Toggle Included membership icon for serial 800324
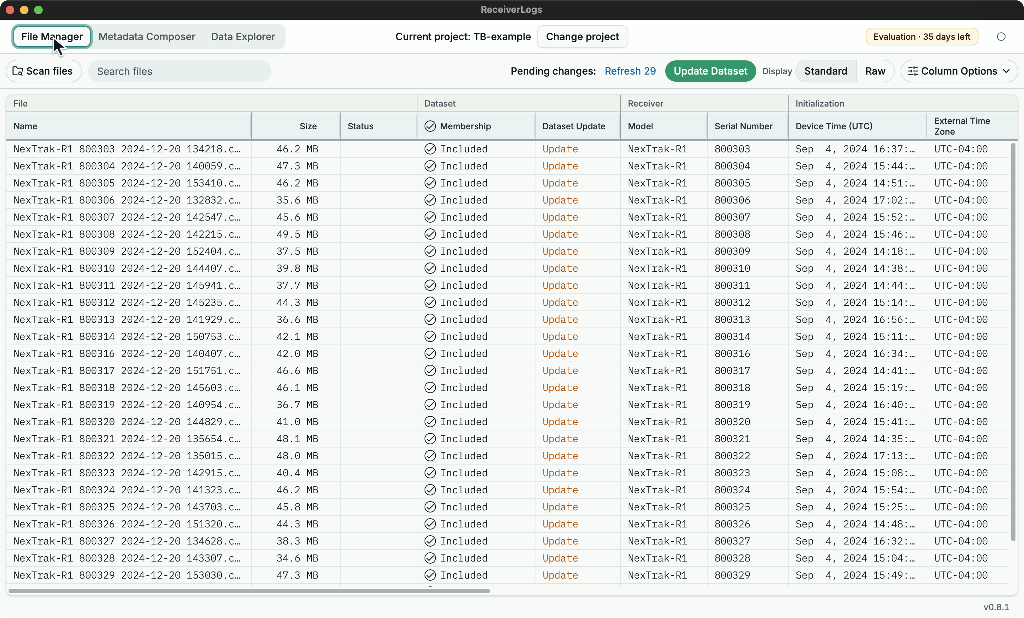 coord(430,490)
